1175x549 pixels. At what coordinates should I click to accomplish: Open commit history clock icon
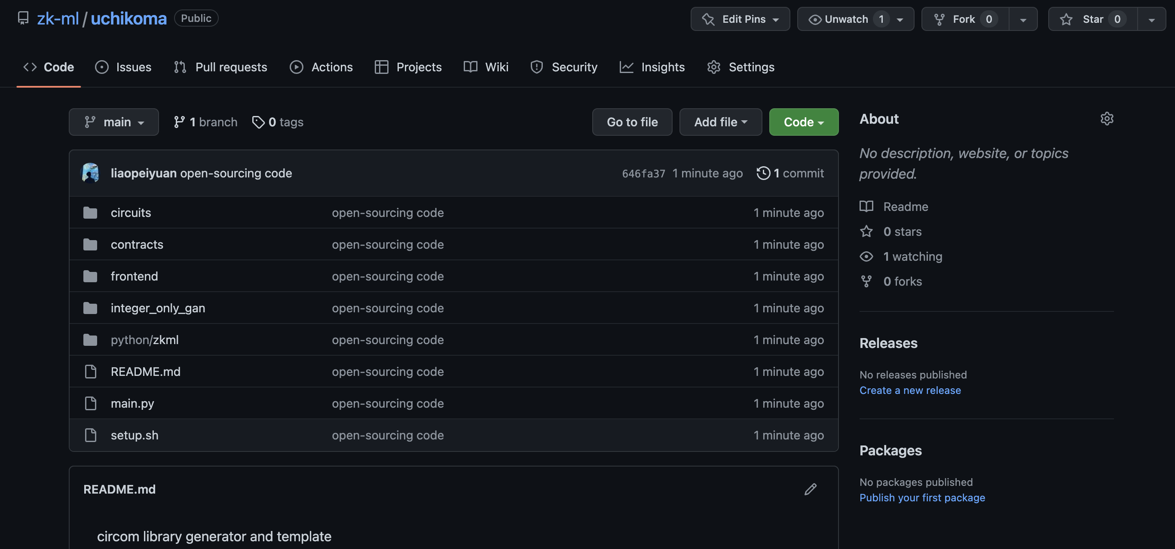[x=763, y=173]
